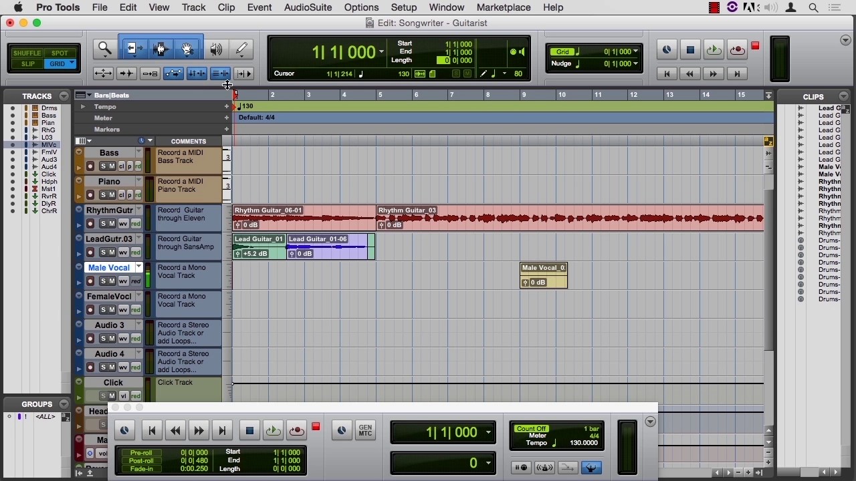Image resolution: width=856 pixels, height=481 pixels.
Task: Open the Setup menu
Action: (x=404, y=7)
